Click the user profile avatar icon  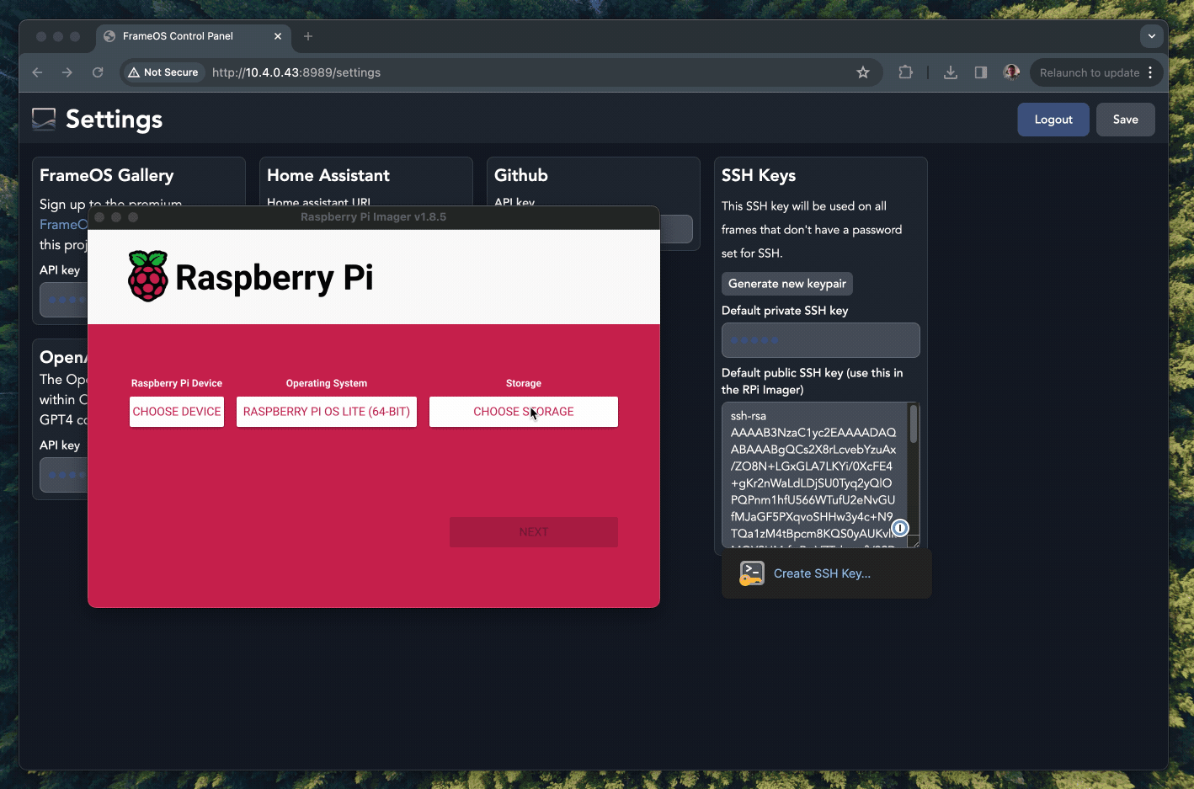tap(1011, 72)
